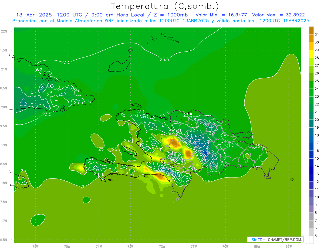
Task: Click "Valor Min. = 16.3477"
Action: 221,15
